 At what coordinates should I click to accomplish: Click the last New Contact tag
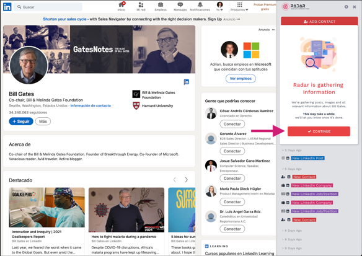[304, 220]
